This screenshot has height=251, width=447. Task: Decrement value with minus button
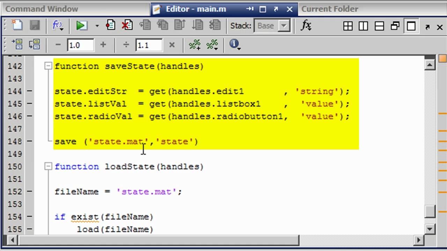coord(58,45)
